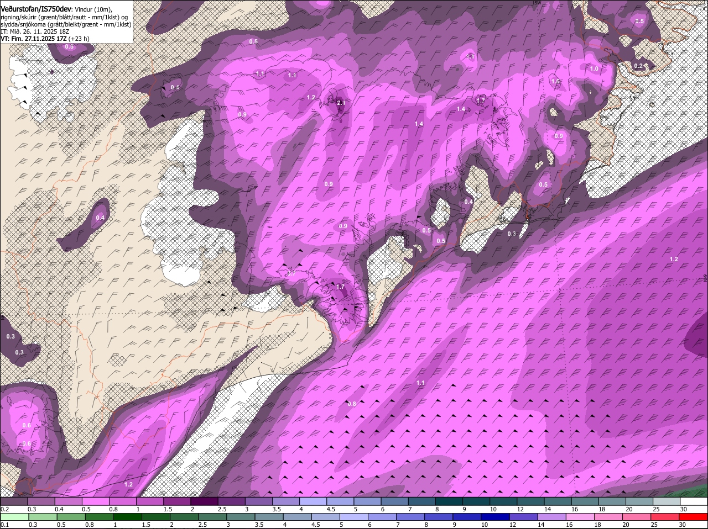Pick the upper legend swatch for 6–7
This screenshot has height=529, width=708.
pos(394,501)
